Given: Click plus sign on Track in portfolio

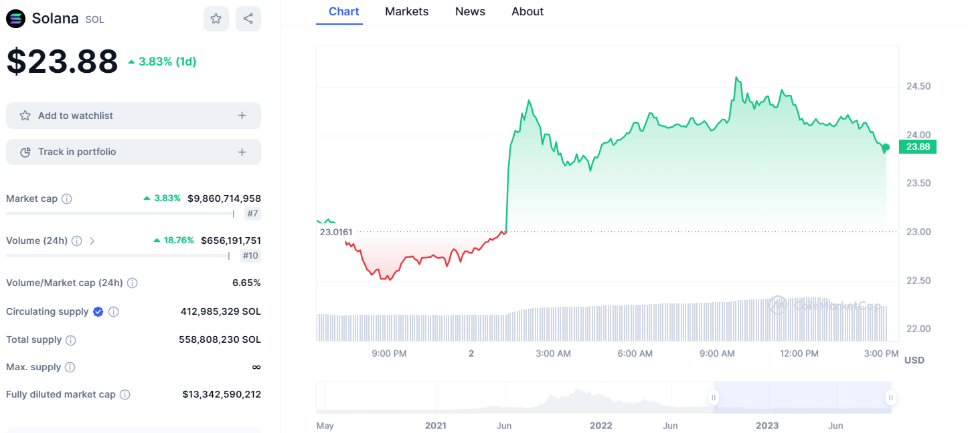Looking at the screenshot, I should [x=242, y=152].
